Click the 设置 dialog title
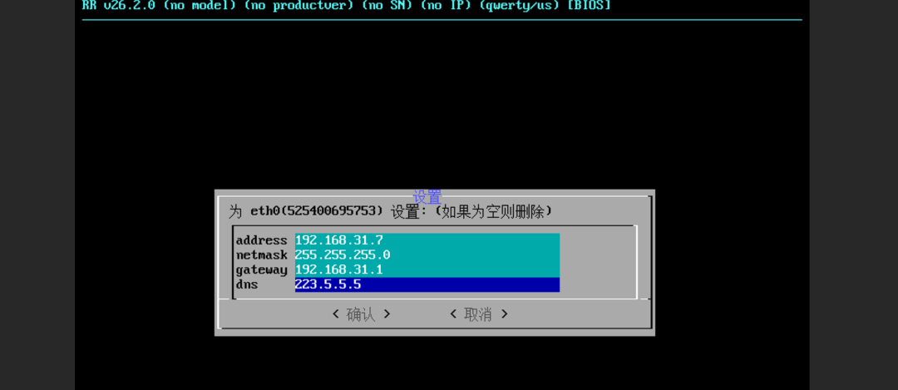 [427, 197]
